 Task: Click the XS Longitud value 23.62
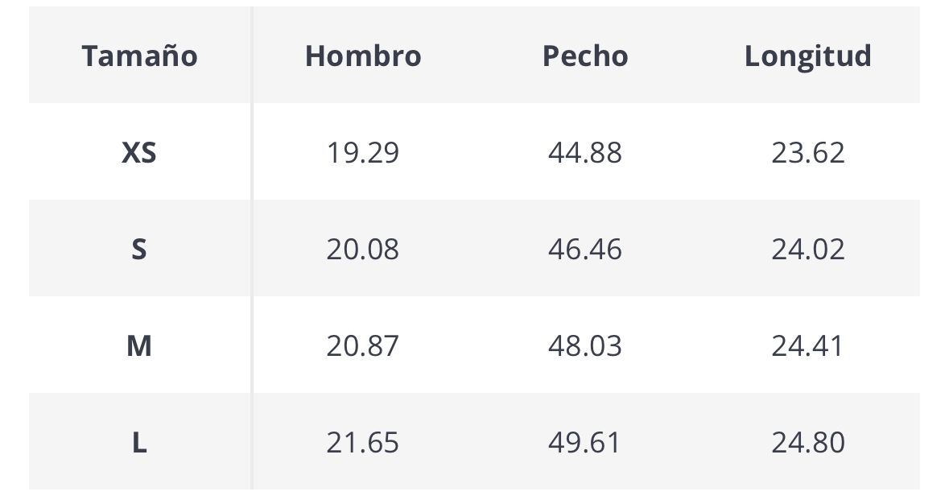click(x=808, y=152)
